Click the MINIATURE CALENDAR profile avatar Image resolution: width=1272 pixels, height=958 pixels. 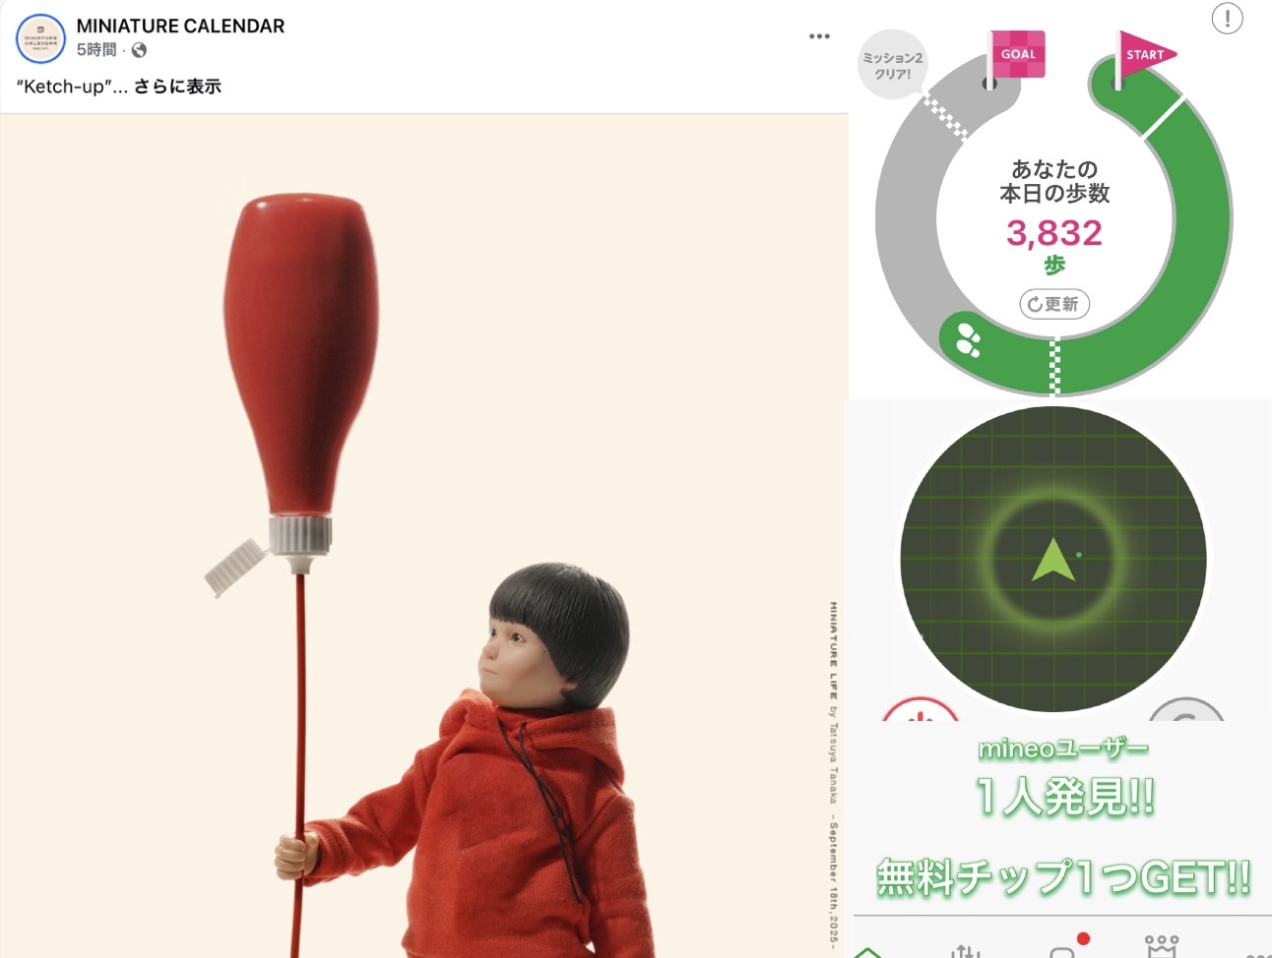(40, 38)
